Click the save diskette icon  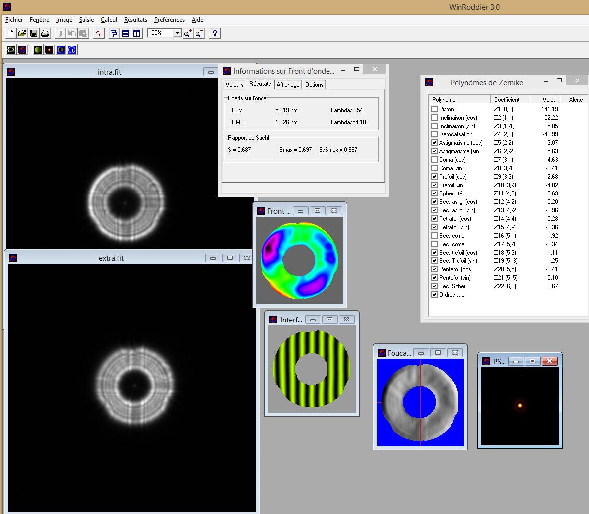pos(34,33)
